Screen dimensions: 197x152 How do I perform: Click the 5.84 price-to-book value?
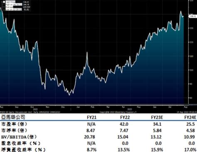157,130
